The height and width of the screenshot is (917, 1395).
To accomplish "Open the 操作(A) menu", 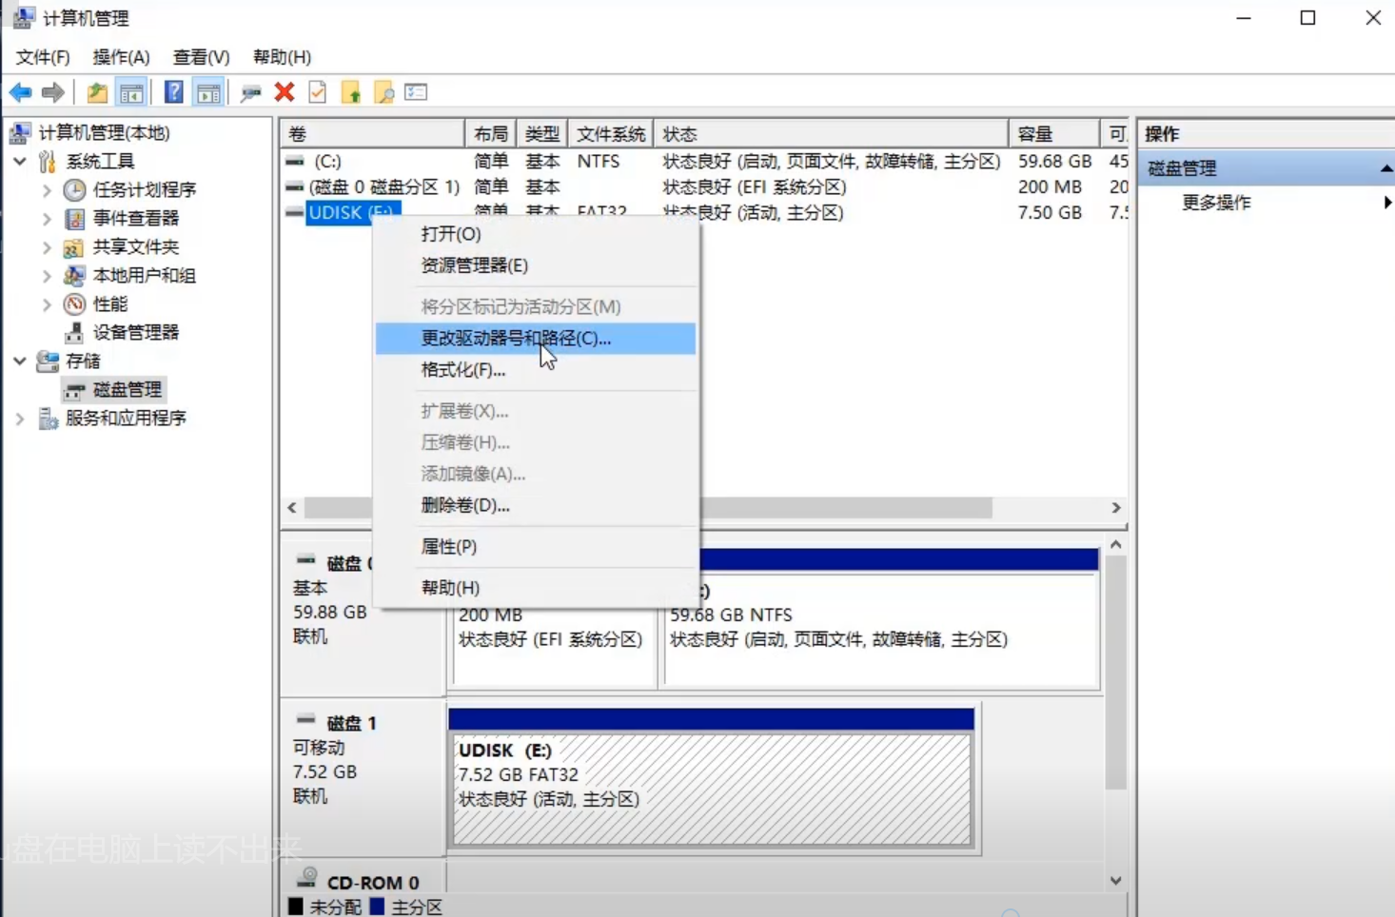I will (x=121, y=57).
